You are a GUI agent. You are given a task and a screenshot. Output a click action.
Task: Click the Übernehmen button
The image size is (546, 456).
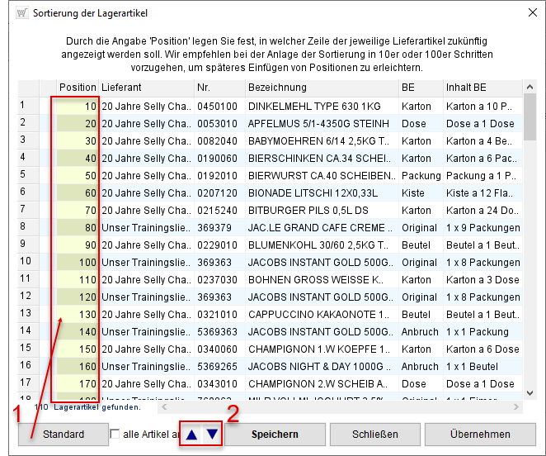coord(480,435)
